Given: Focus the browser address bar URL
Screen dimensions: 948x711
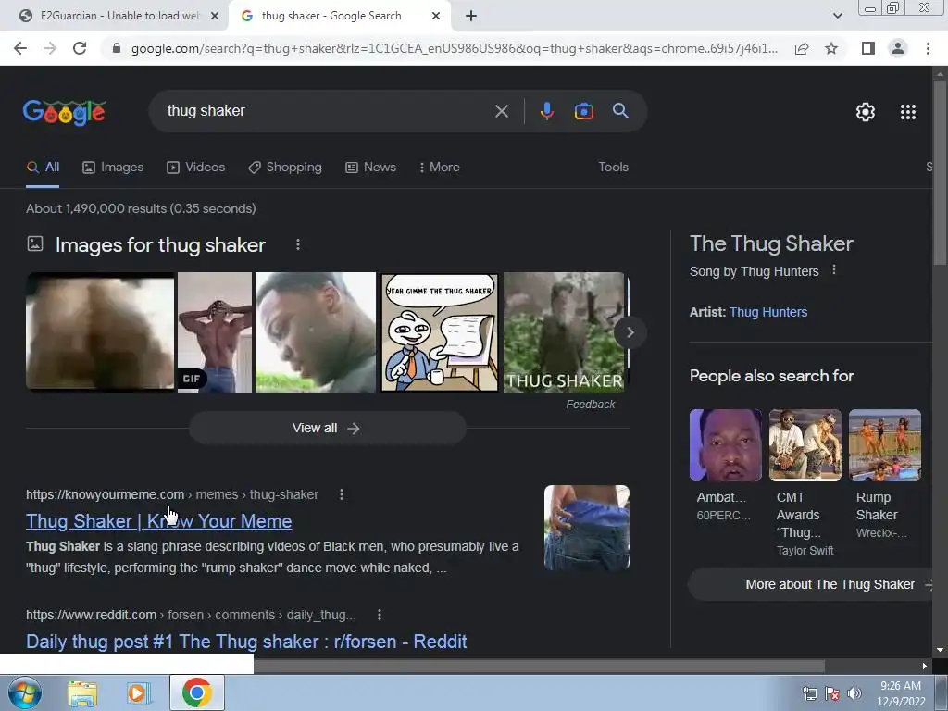Looking at the screenshot, I should (454, 48).
